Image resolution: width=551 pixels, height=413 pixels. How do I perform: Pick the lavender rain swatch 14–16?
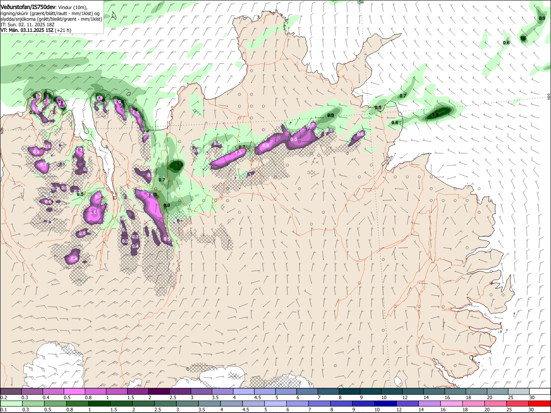pyautogui.click(x=429, y=404)
